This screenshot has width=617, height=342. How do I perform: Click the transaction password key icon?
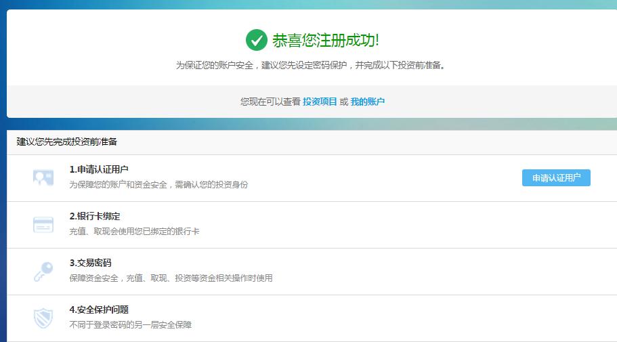point(43,272)
